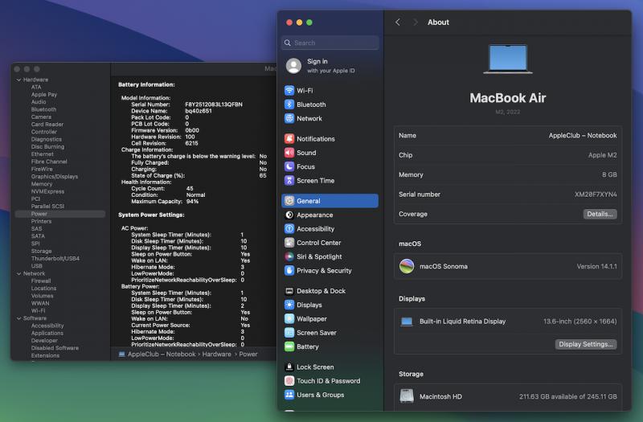Click the Memory value 8 GB
The image size is (643, 422).
[x=609, y=174]
